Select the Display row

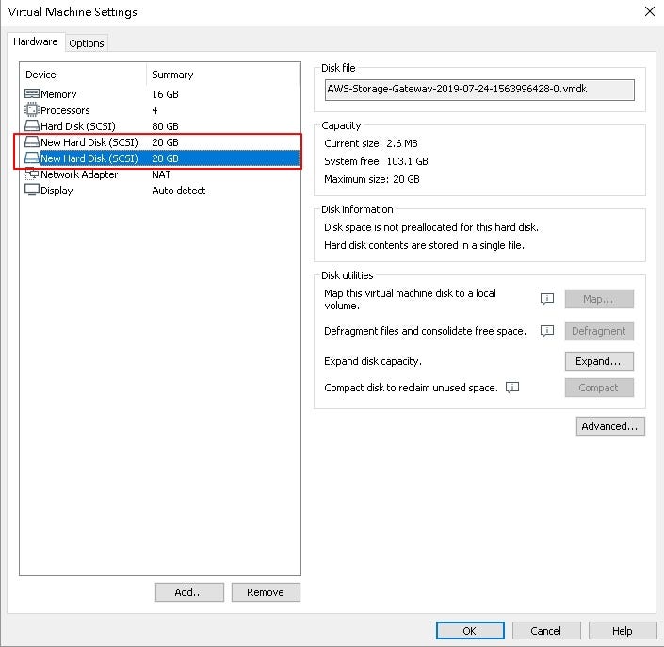pyautogui.click(x=160, y=191)
